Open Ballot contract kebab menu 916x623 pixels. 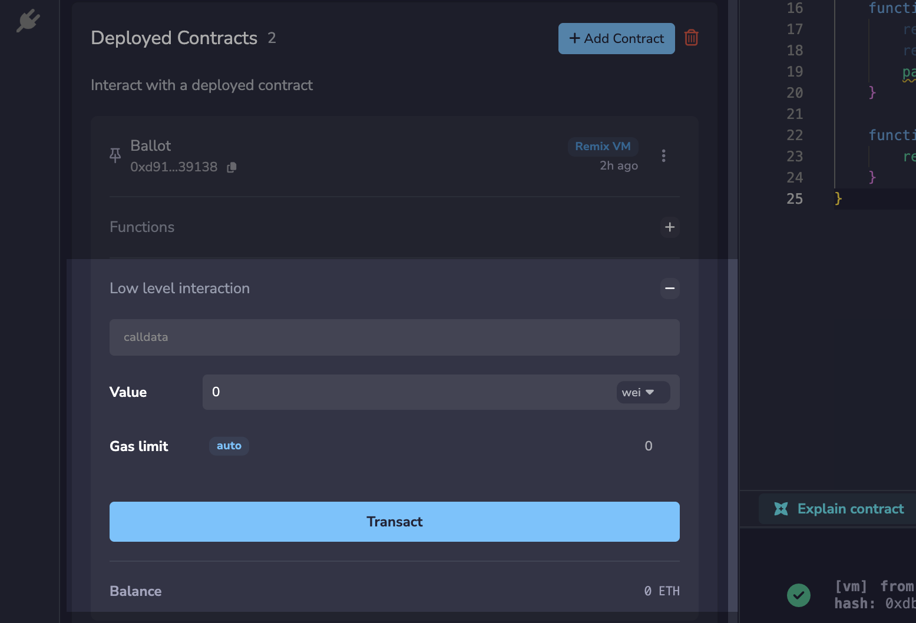pyautogui.click(x=663, y=155)
